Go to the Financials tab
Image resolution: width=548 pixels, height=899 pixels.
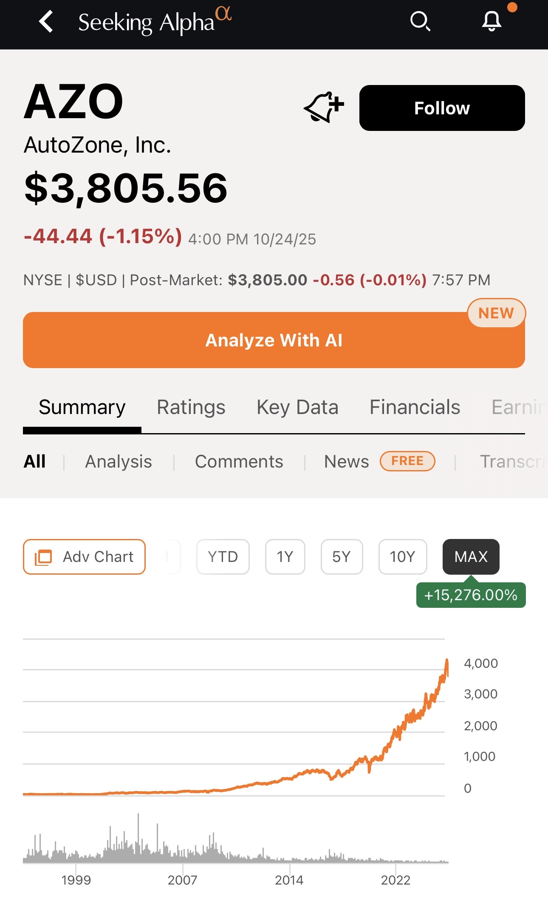point(415,407)
